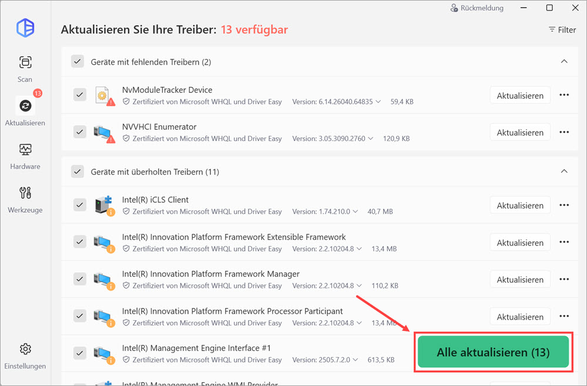Screen dimensions: 587x386
Task: Click certification shield icon for Intel(R) iCLS Client
Action: point(126,212)
